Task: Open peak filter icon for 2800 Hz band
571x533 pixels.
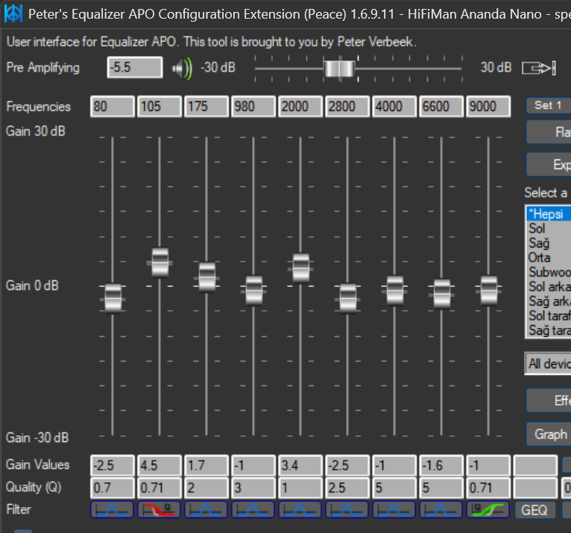Action: click(347, 510)
